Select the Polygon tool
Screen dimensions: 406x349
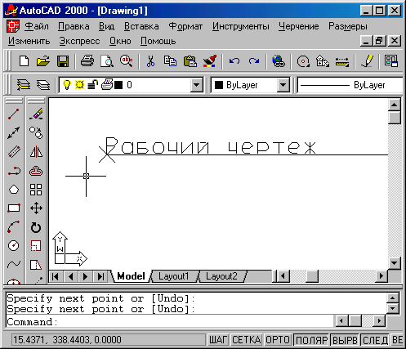(14, 190)
